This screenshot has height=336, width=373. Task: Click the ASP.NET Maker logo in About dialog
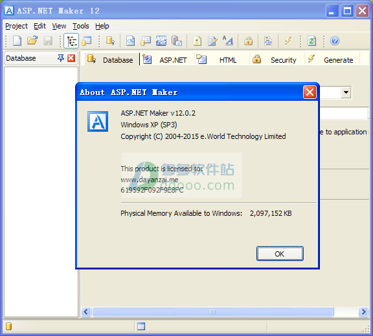[98, 121]
